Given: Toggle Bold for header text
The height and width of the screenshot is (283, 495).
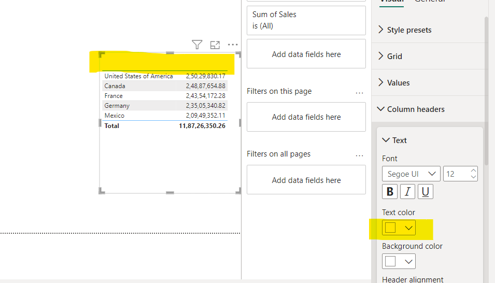Looking at the screenshot, I should [390, 191].
